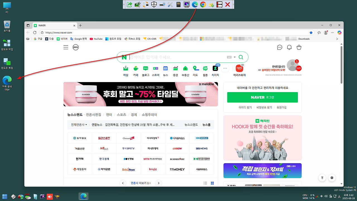Screen dimensions: 357x201
Task: Click the running Edge icon in the taskbar
Action: (83, 197)
